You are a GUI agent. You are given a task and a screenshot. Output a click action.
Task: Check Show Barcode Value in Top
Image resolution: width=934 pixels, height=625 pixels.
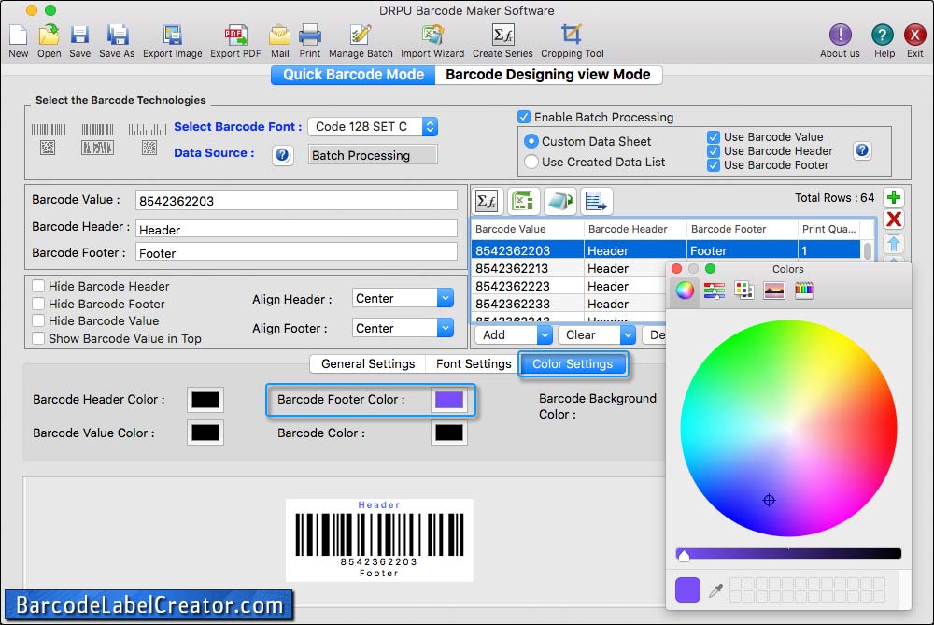click(x=38, y=338)
